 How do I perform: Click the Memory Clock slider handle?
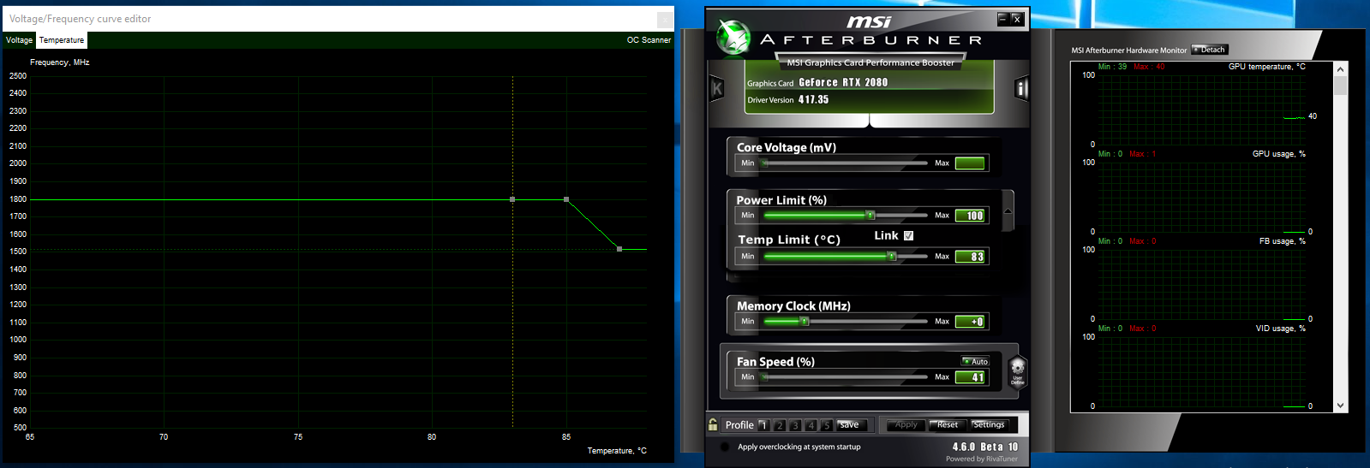805,321
